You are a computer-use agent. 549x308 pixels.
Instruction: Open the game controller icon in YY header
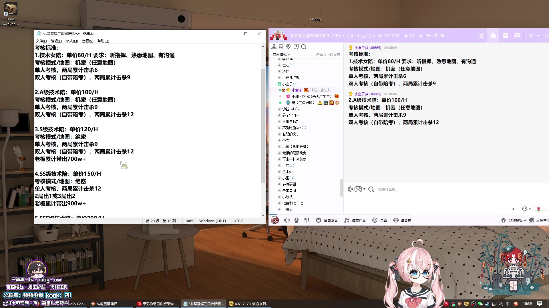(517, 35)
